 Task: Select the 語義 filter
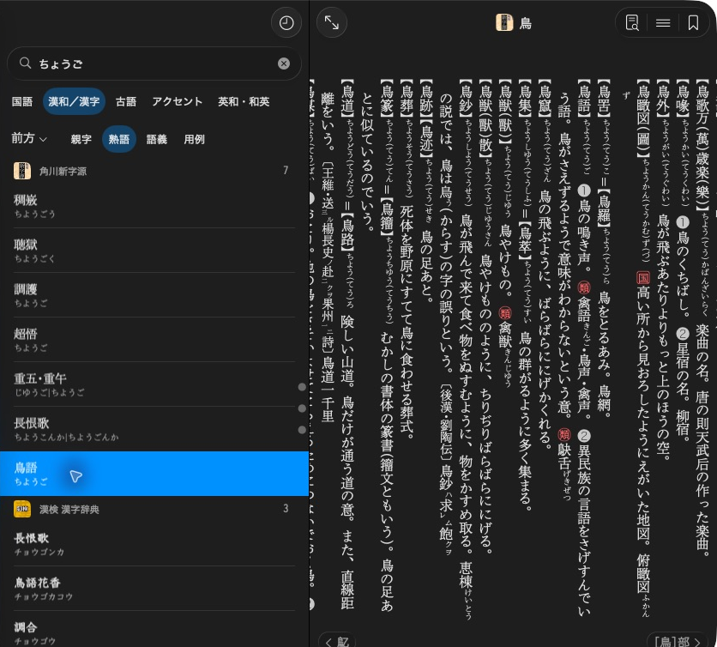tap(156, 139)
